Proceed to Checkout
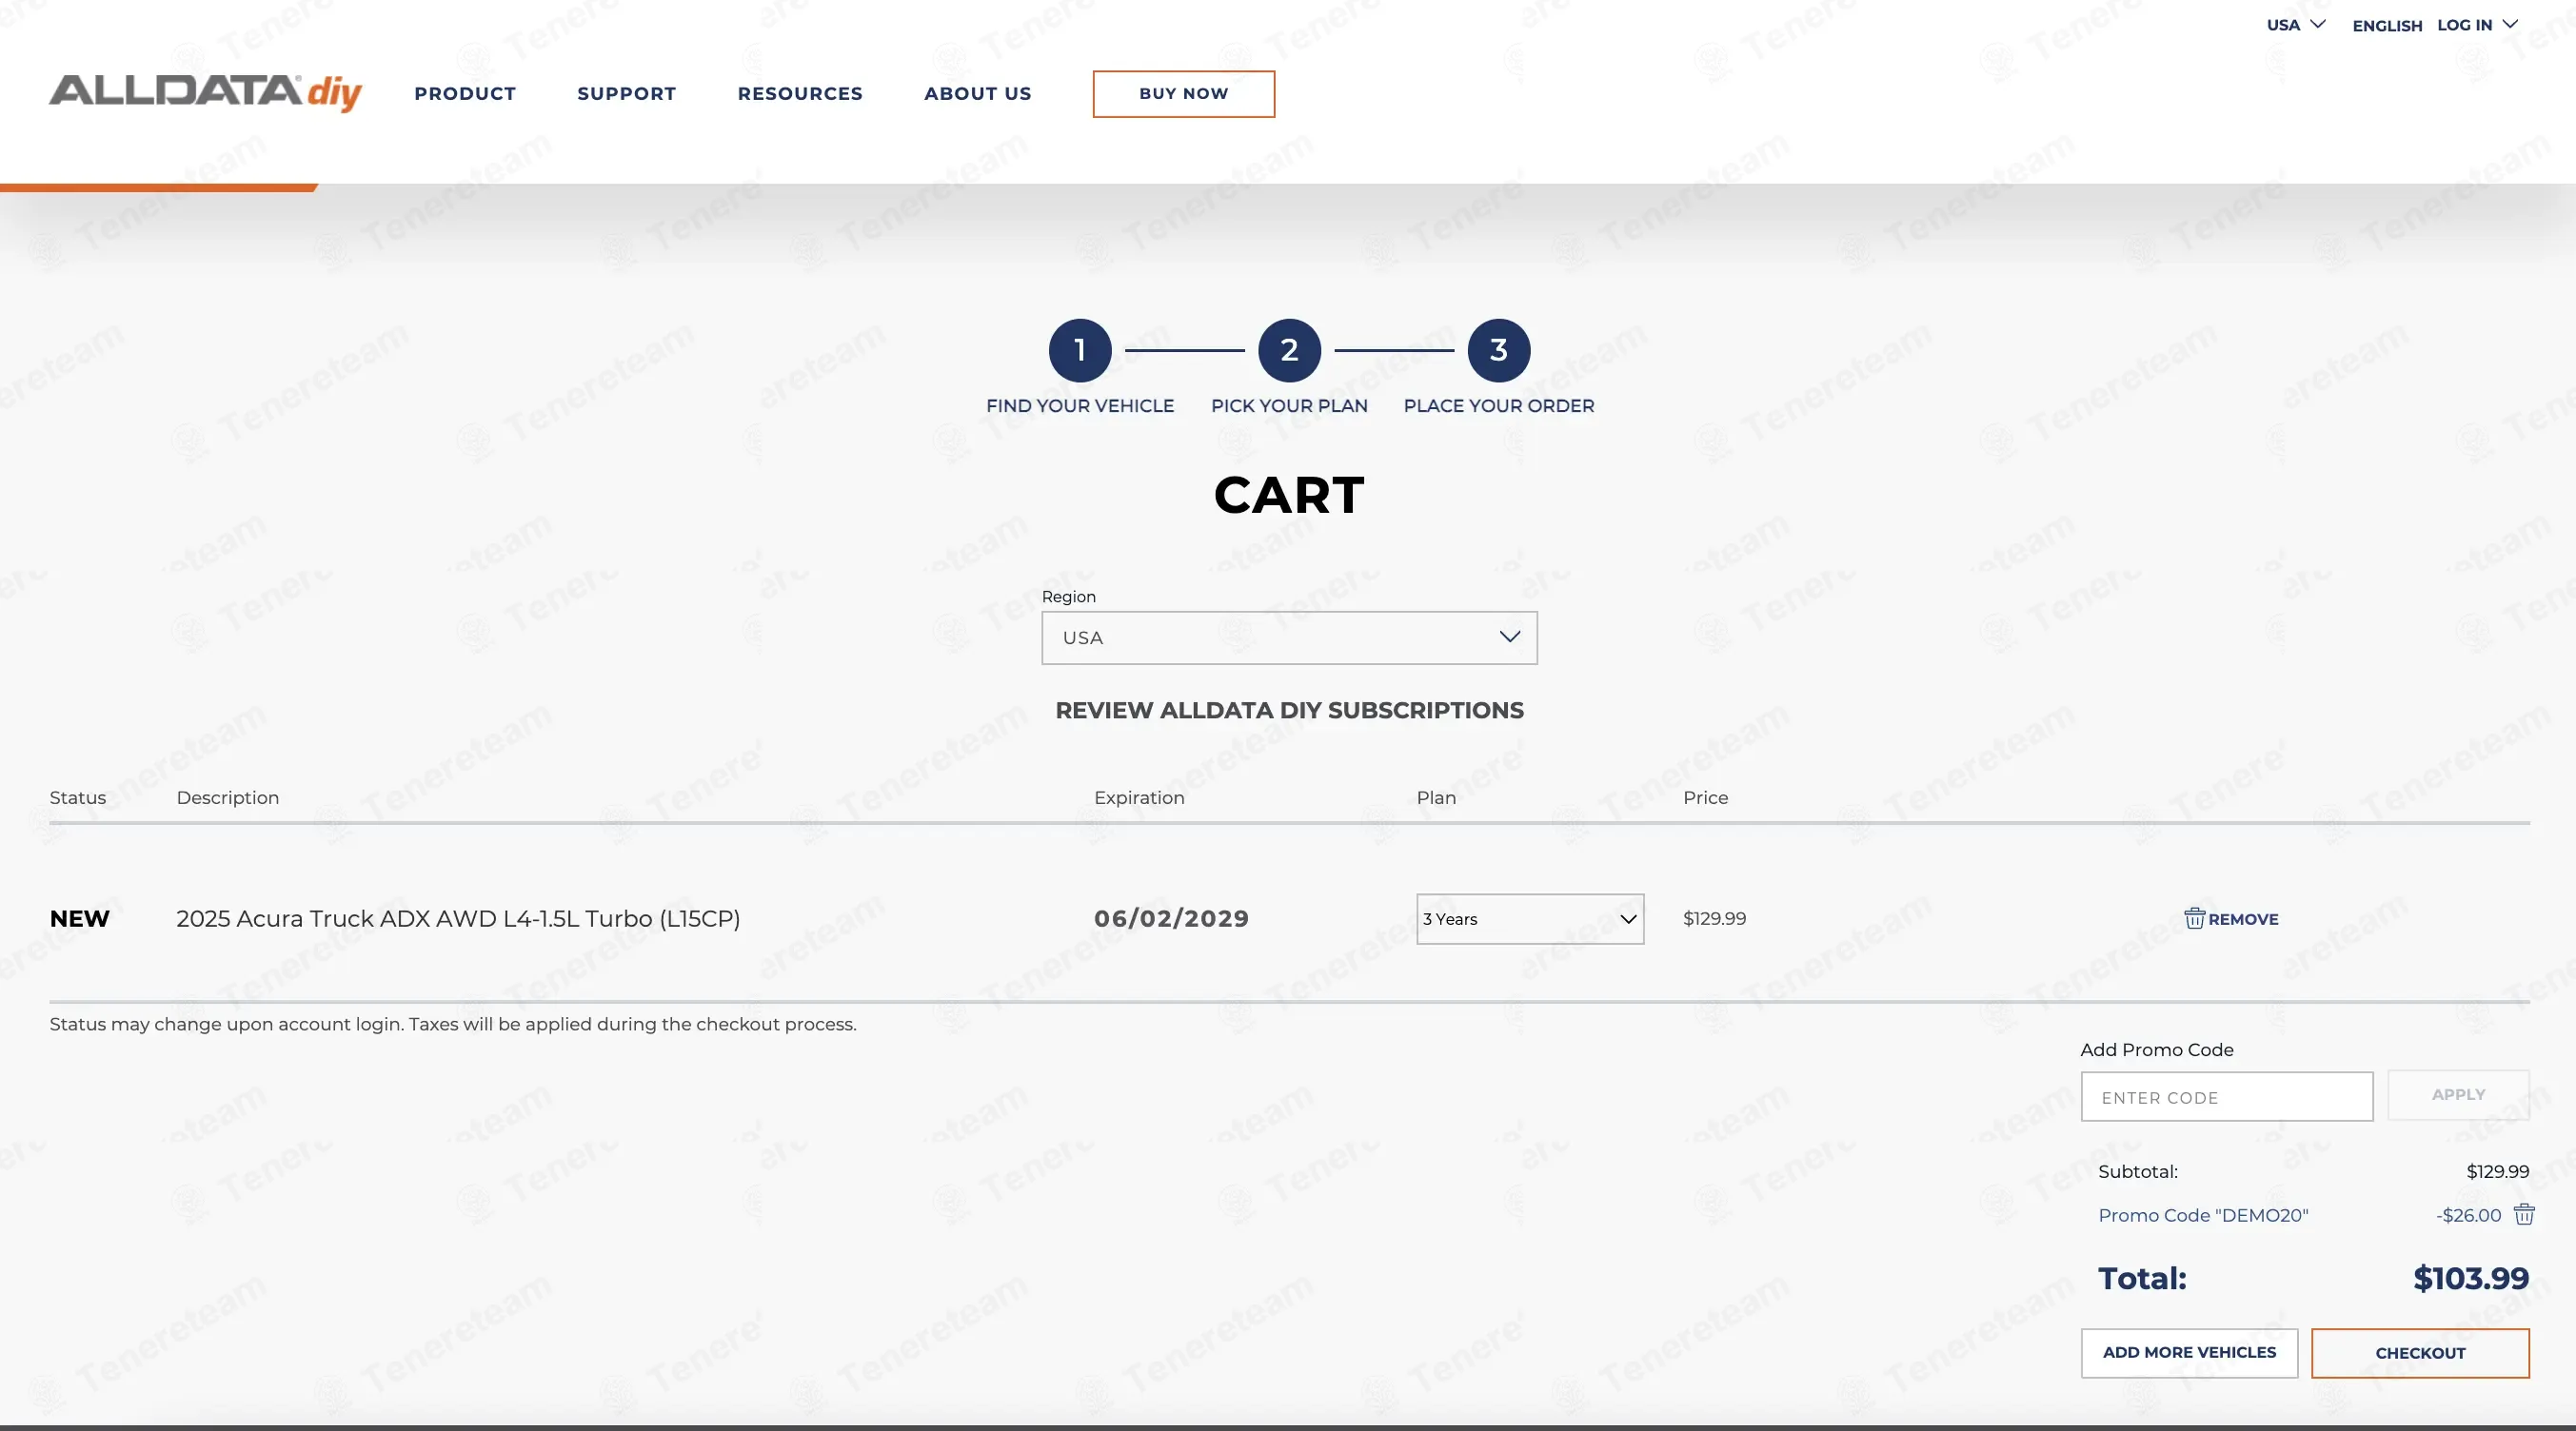This screenshot has height=1431, width=2576. (2420, 1353)
